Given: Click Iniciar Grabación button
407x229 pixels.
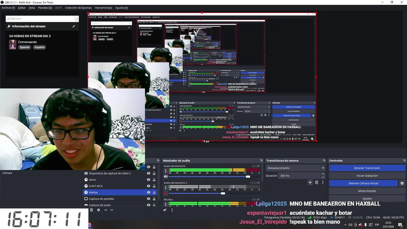Looking at the screenshot, I should [367, 176].
